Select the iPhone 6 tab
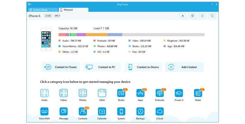The image size is (245, 124). (73, 10)
